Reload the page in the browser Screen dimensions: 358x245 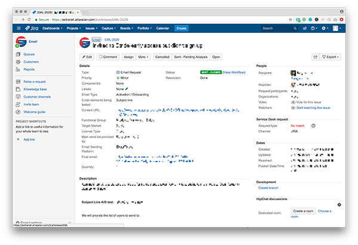[x=29, y=20]
